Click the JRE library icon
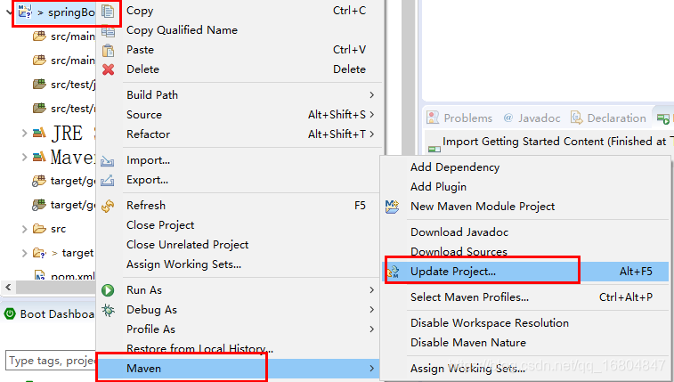 [x=39, y=133]
